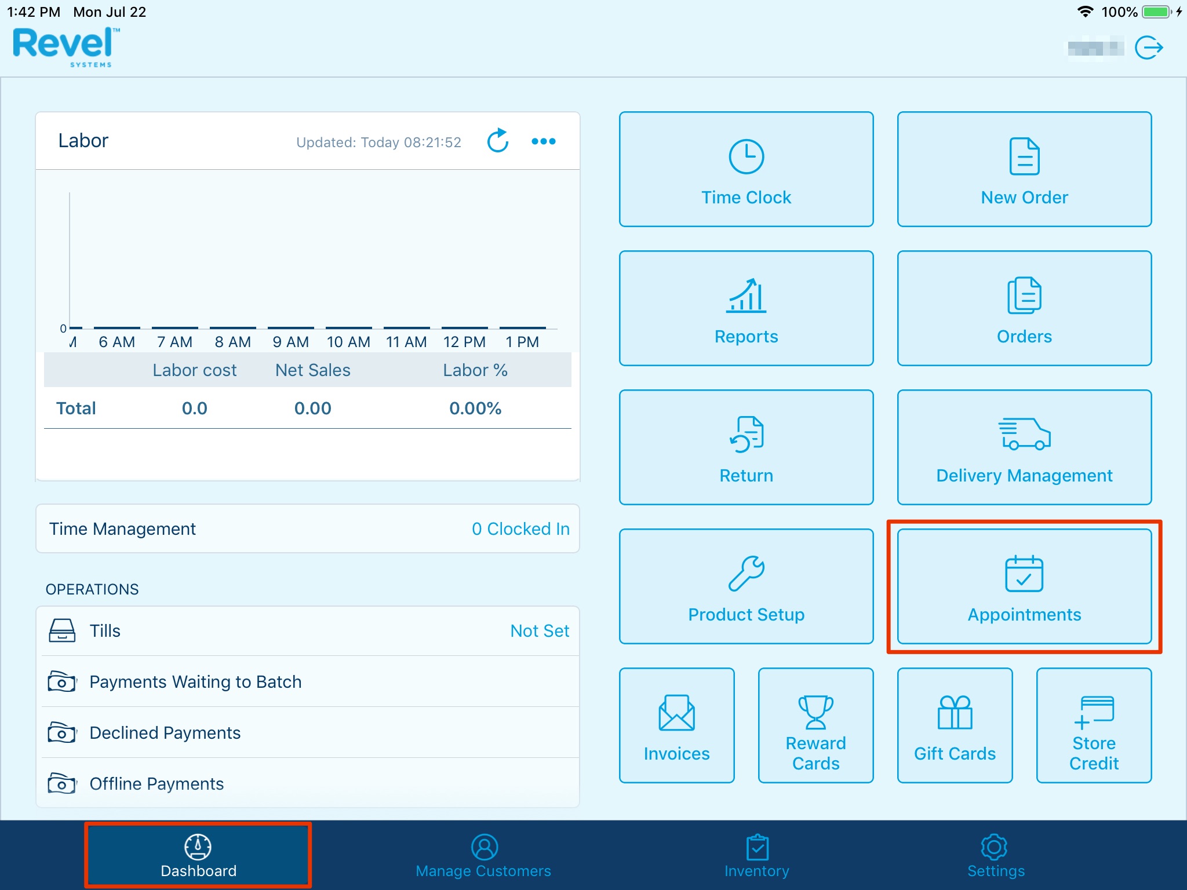Open the Reports tile
The height and width of the screenshot is (890, 1187).
(746, 308)
